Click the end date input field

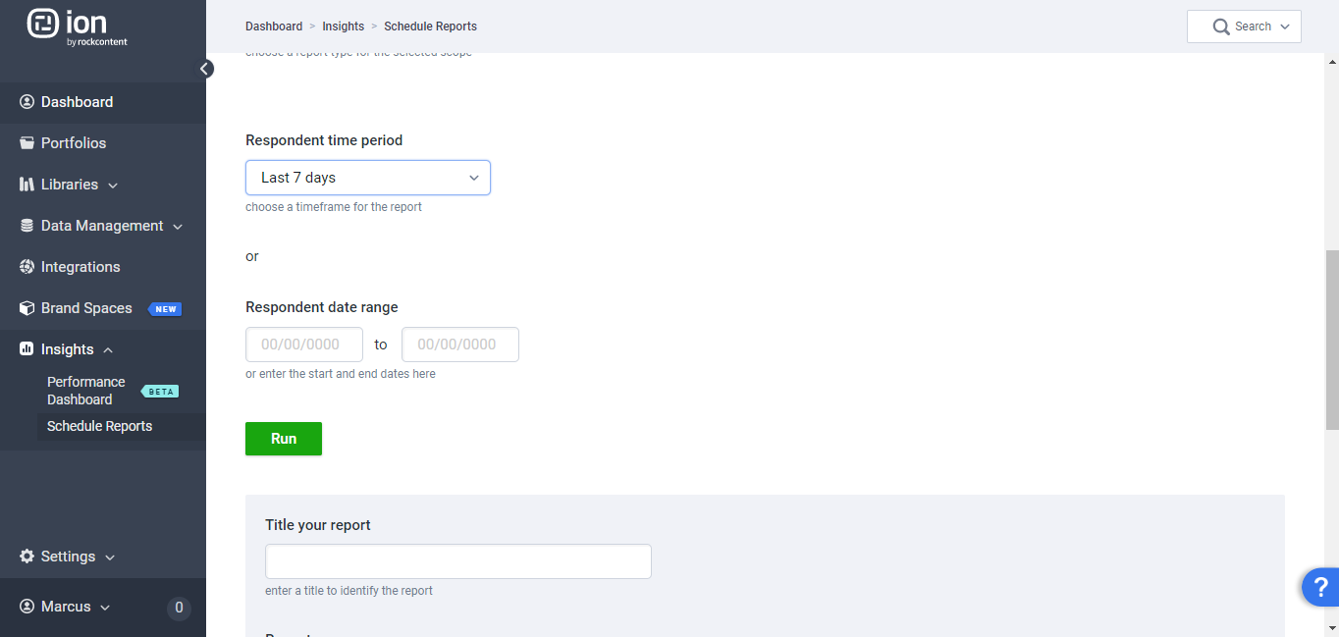pyautogui.click(x=460, y=345)
